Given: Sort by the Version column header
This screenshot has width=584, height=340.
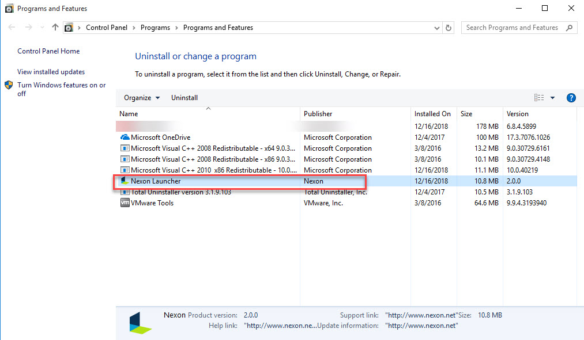Looking at the screenshot, I should coord(517,114).
